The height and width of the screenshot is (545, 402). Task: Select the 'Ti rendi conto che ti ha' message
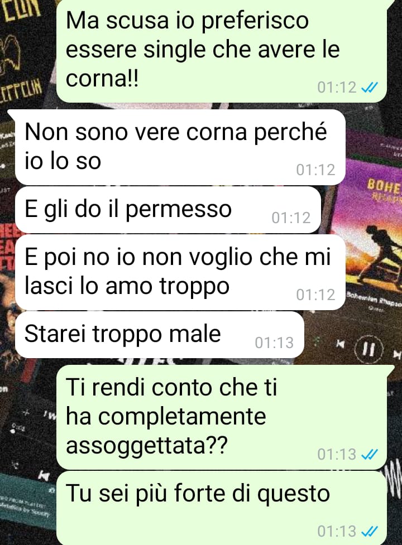[222, 417]
